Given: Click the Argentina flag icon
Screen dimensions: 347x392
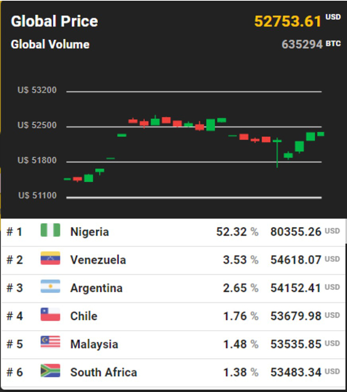Looking at the screenshot, I should coord(50,287).
